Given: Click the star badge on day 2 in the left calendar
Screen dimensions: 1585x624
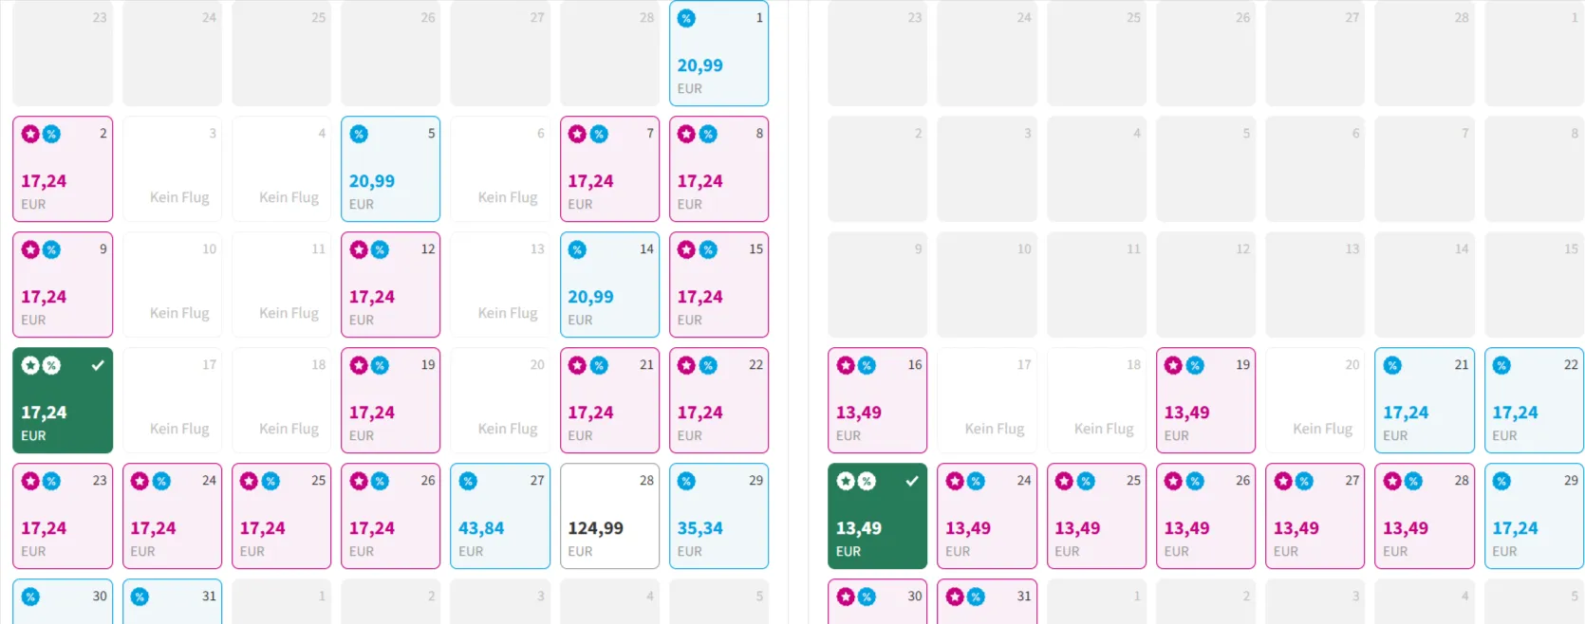Looking at the screenshot, I should click(x=29, y=134).
